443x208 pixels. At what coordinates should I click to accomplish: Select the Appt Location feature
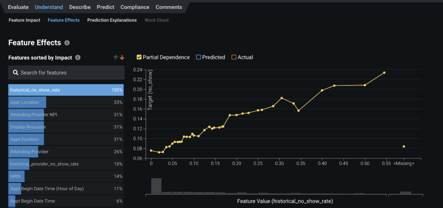coord(66,102)
